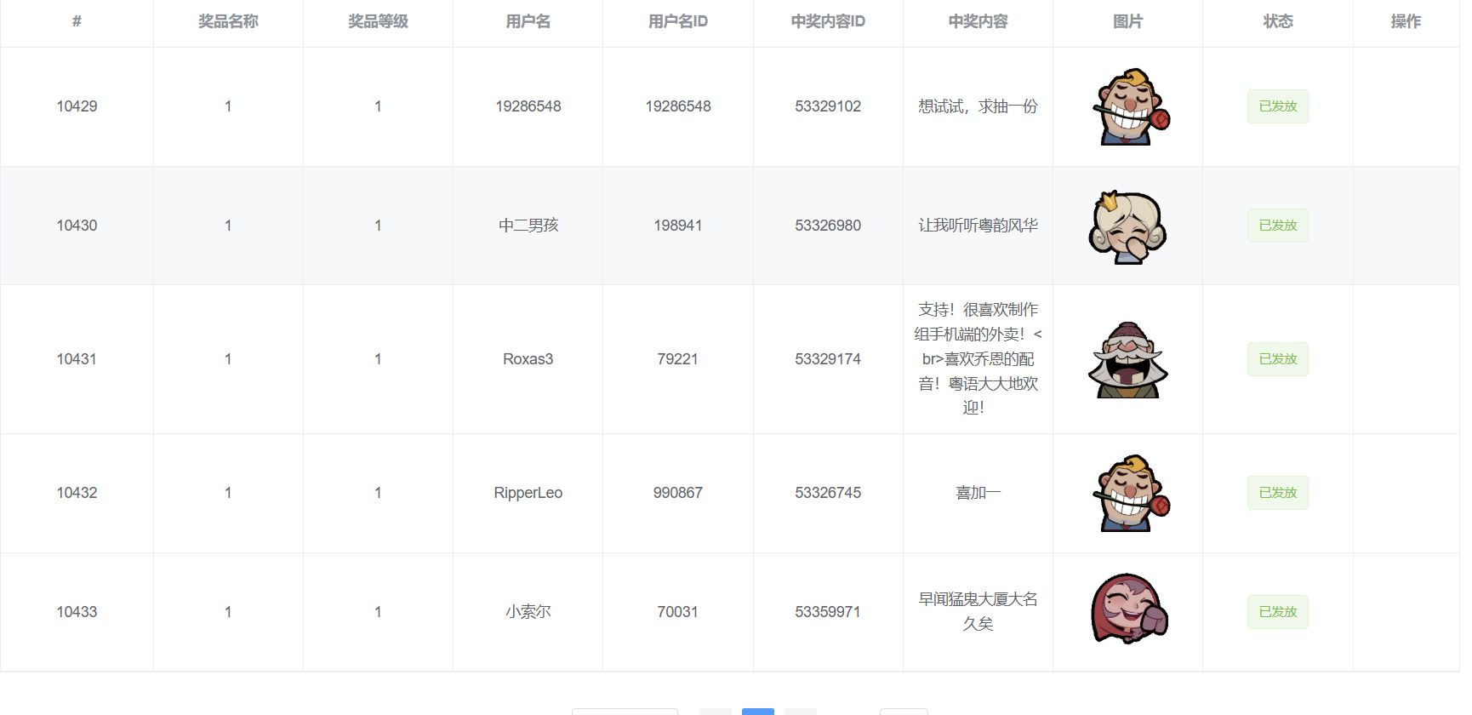Click the username RipperLeo
The height and width of the screenshot is (715, 1472).
pos(528,493)
